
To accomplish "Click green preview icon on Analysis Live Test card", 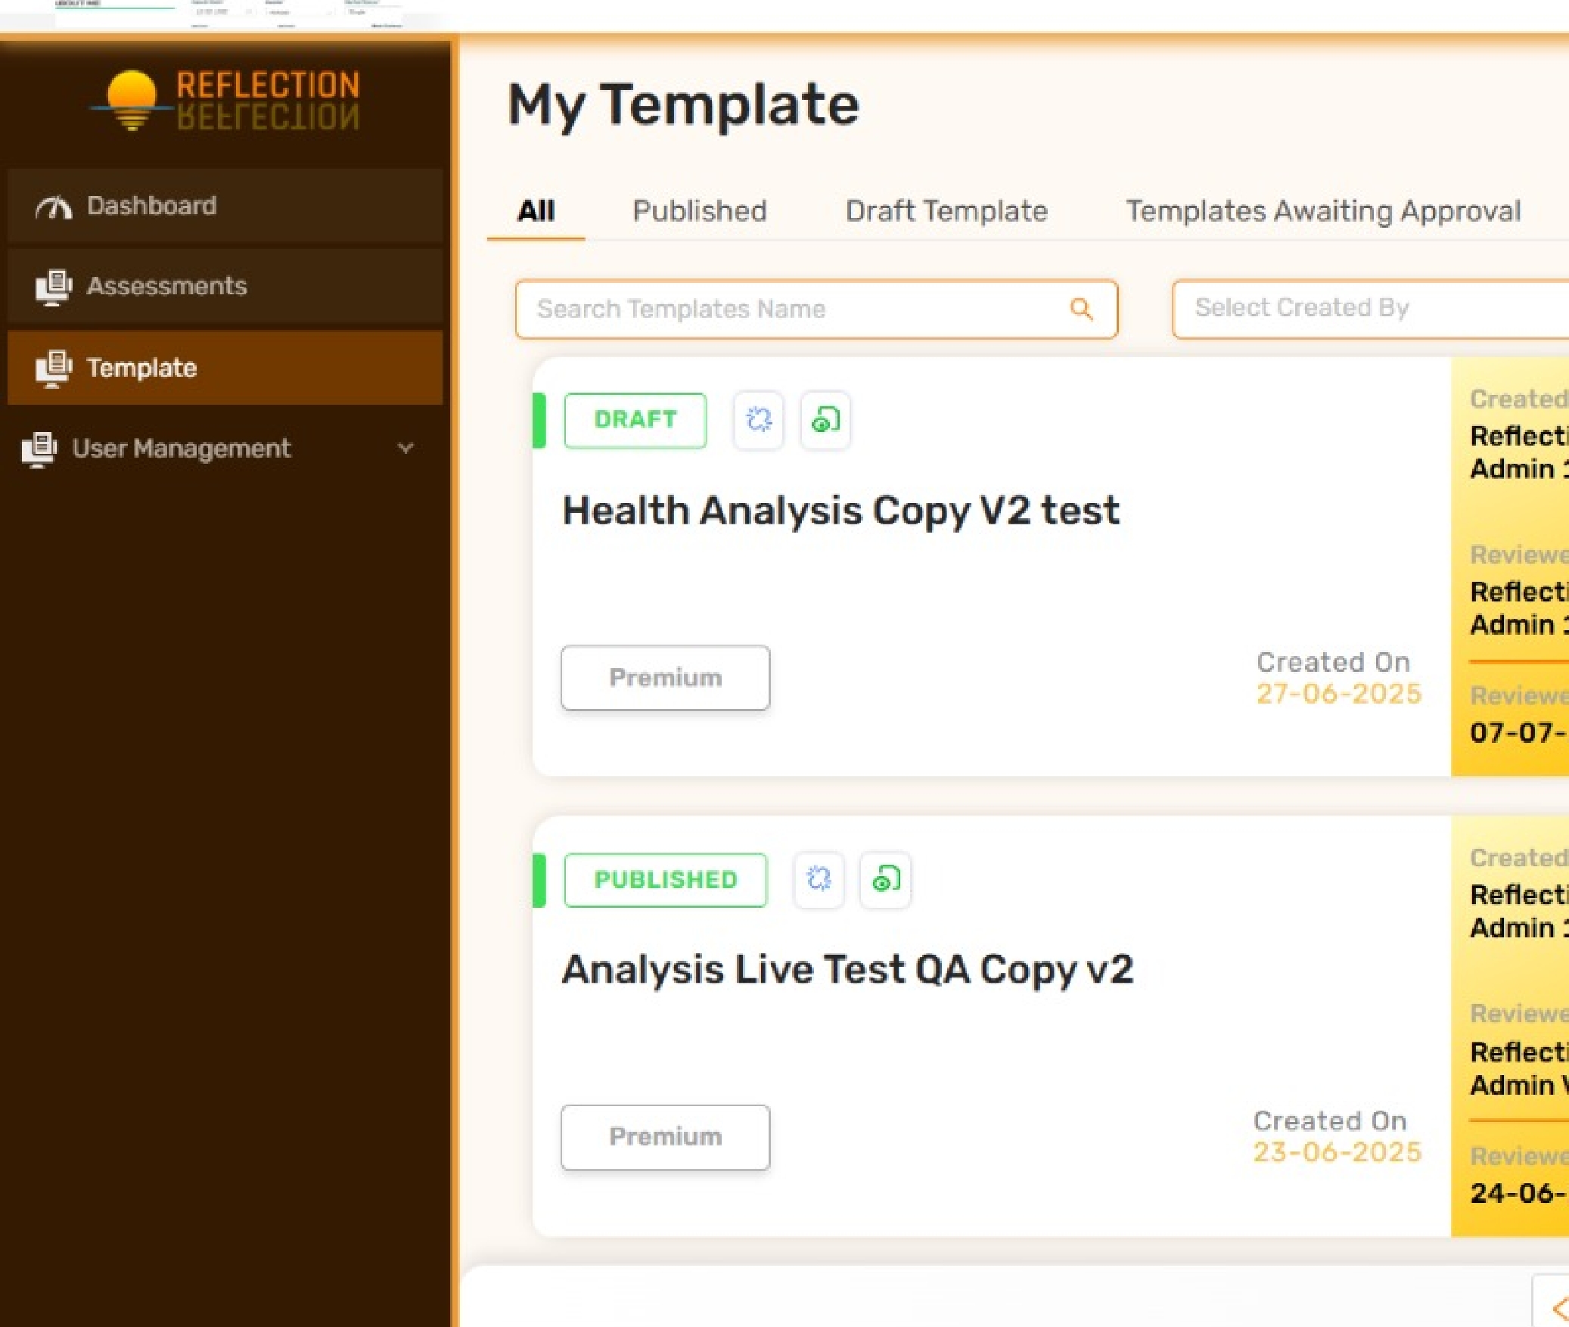I will (885, 880).
